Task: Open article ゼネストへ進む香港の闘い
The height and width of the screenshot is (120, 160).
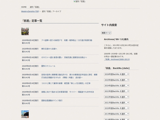Action: [x=64, y=57]
